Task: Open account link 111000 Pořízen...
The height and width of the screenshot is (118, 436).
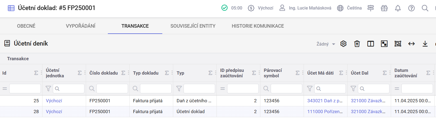Action: pos(325,111)
